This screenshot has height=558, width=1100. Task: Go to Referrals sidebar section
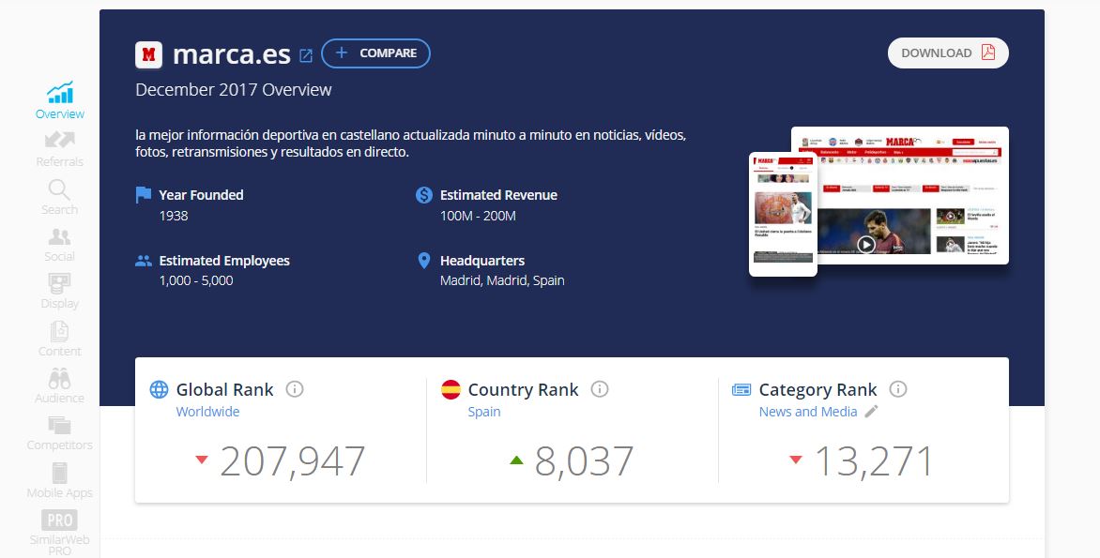click(x=60, y=149)
